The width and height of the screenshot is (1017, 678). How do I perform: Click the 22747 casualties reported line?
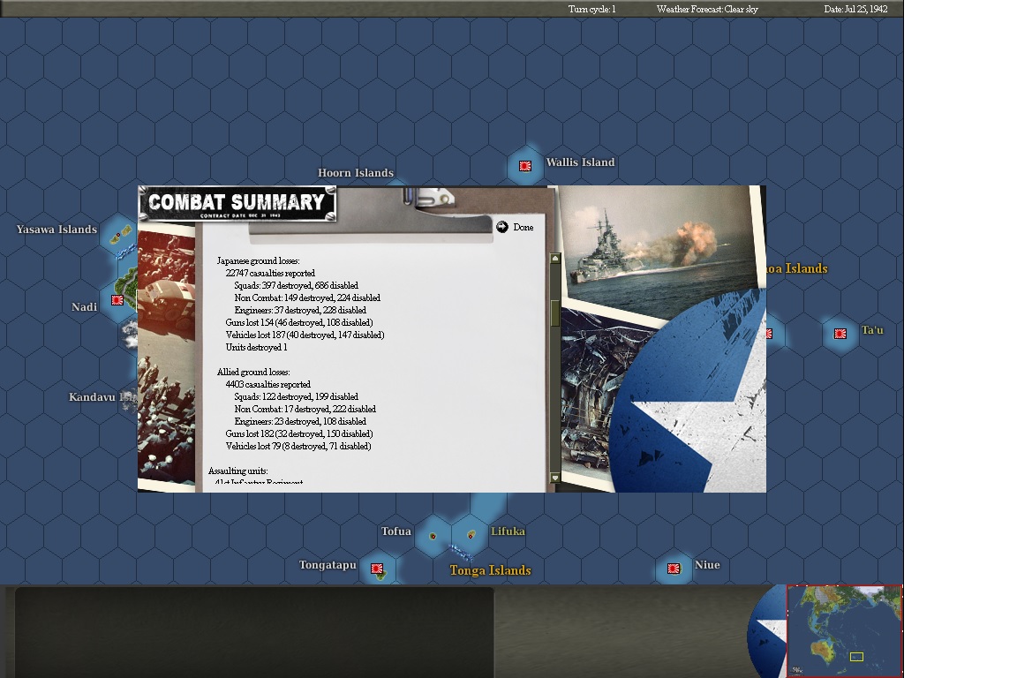coord(270,273)
